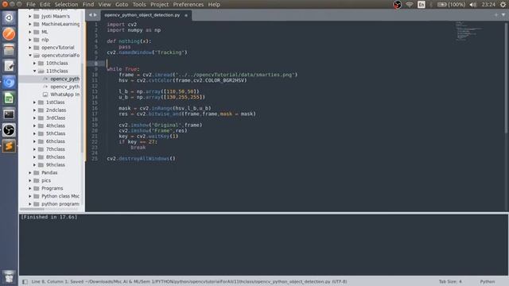Select the Jyoti Maam's folder
Screen dimensions: 509x286
coord(56,16)
